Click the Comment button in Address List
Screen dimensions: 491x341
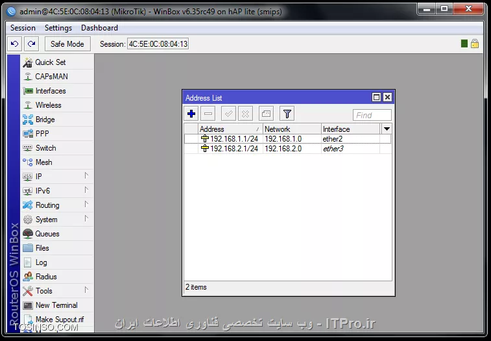(266, 114)
